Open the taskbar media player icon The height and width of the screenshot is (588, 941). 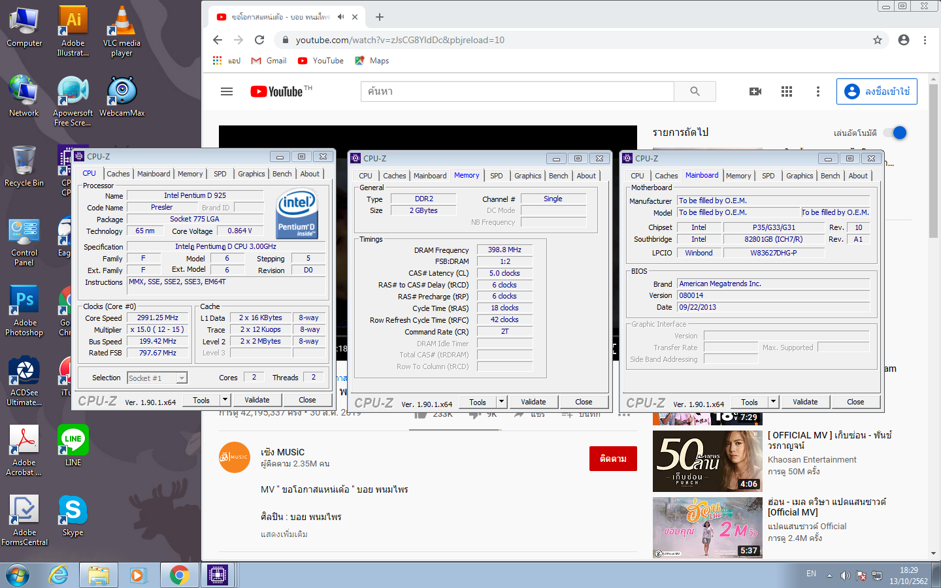(x=137, y=575)
